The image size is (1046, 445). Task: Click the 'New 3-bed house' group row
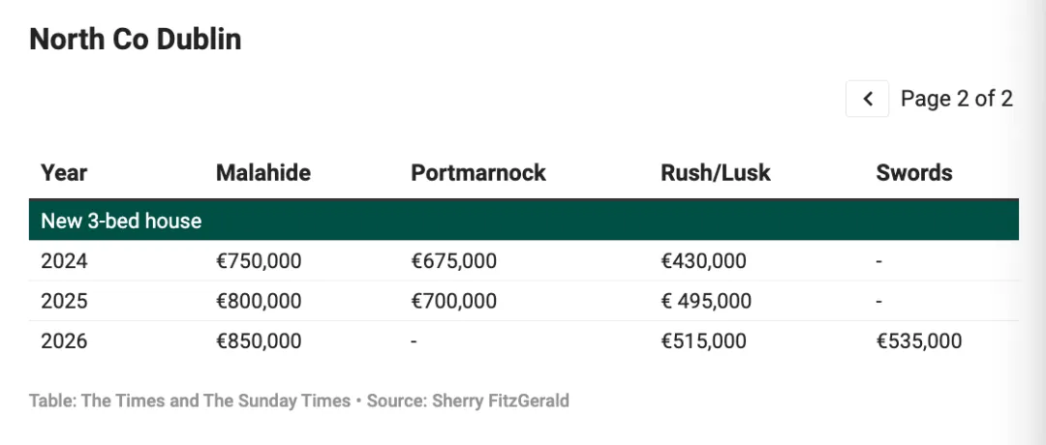[121, 221]
